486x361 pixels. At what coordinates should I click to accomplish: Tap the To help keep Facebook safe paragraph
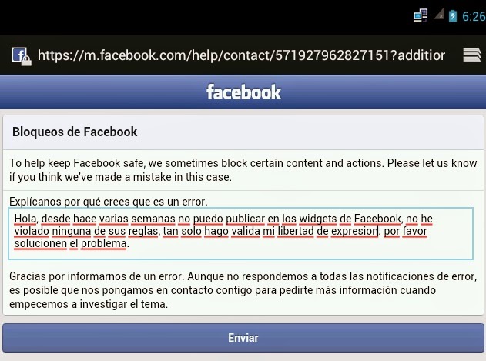[243, 170]
